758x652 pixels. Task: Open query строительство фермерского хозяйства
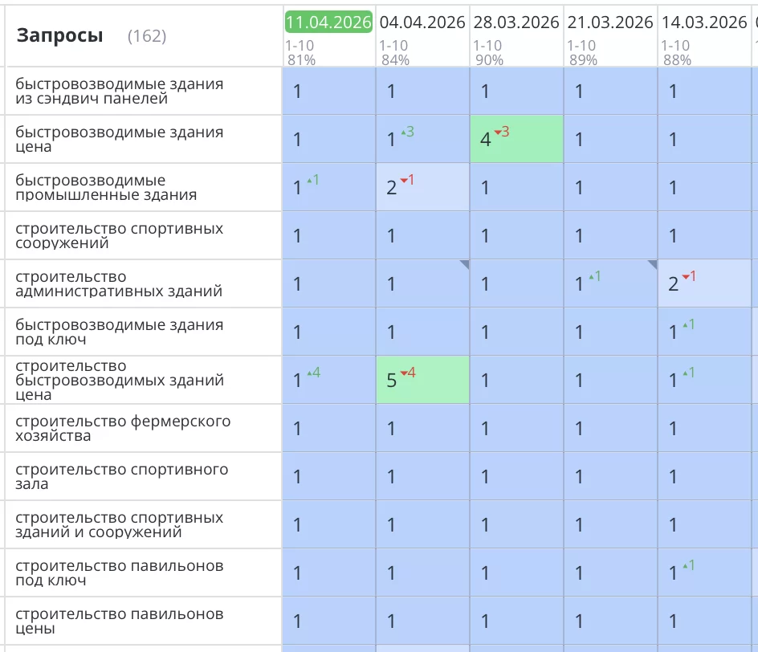(122, 429)
